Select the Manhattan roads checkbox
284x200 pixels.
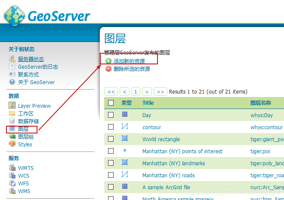click(111, 175)
